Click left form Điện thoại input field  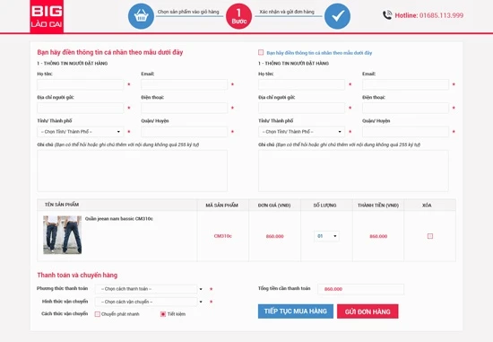(x=184, y=108)
